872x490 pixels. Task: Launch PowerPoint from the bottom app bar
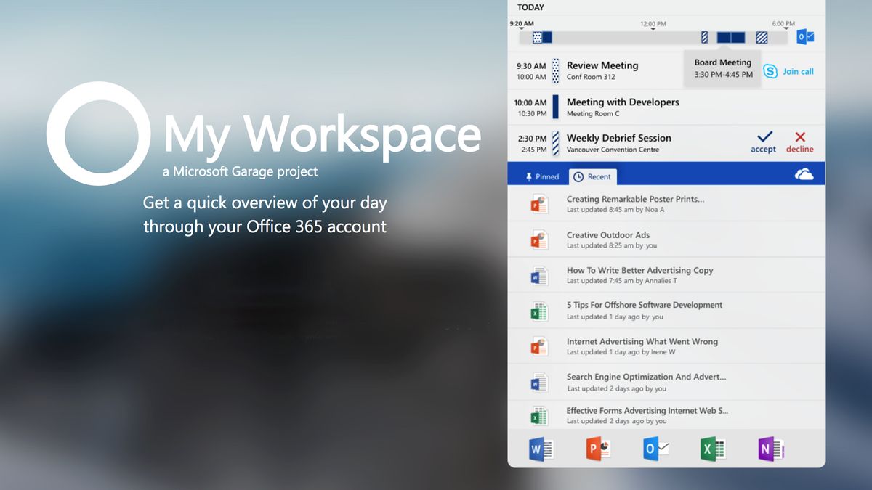click(x=599, y=449)
